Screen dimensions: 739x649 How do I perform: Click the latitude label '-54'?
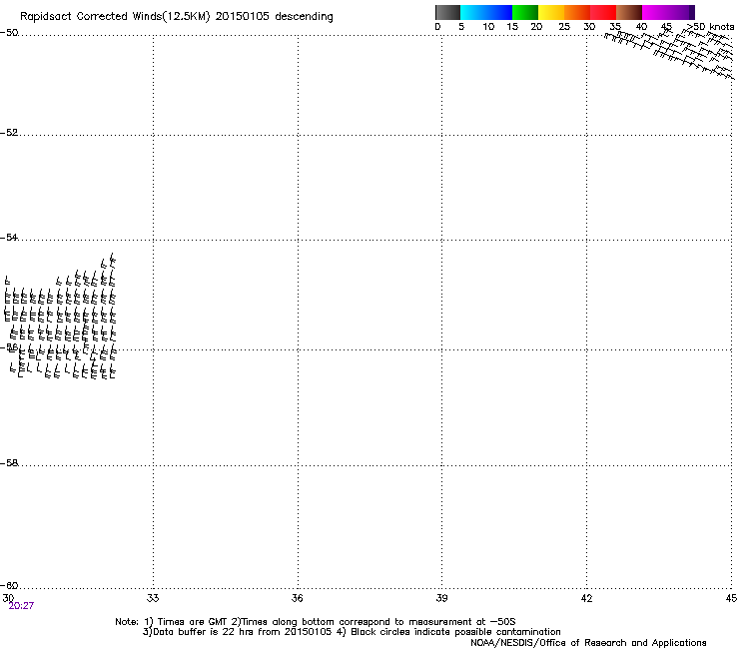click(9, 237)
